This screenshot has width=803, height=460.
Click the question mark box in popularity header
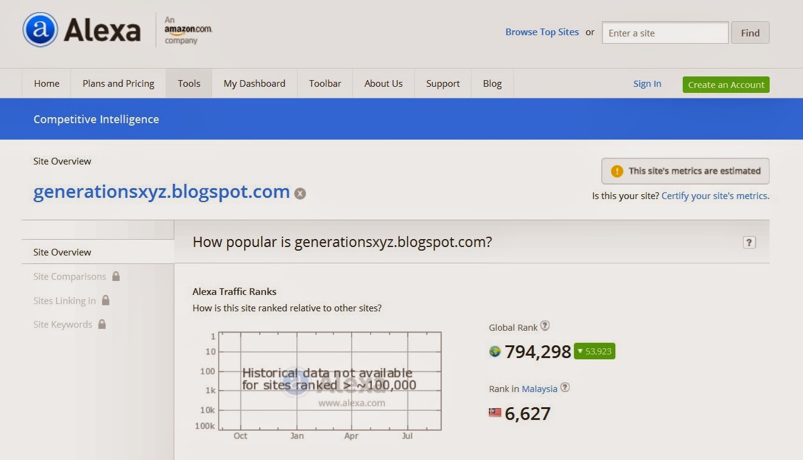(x=749, y=243)
